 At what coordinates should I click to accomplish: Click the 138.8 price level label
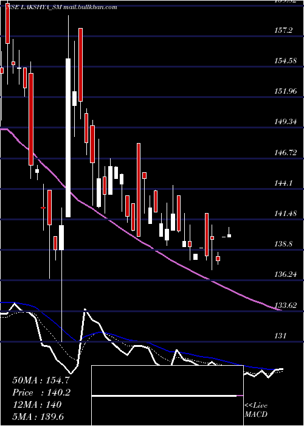[283, 244]
